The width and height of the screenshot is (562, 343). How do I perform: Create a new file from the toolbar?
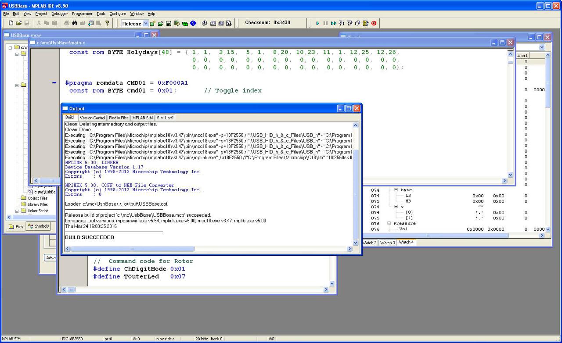point(11,23)
